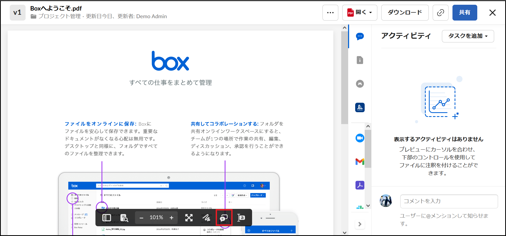Click the ファイルをオンラインに保存 heading
Image resolution: width=506 pixels, height=236 pixels.
[x=100, y=124]
